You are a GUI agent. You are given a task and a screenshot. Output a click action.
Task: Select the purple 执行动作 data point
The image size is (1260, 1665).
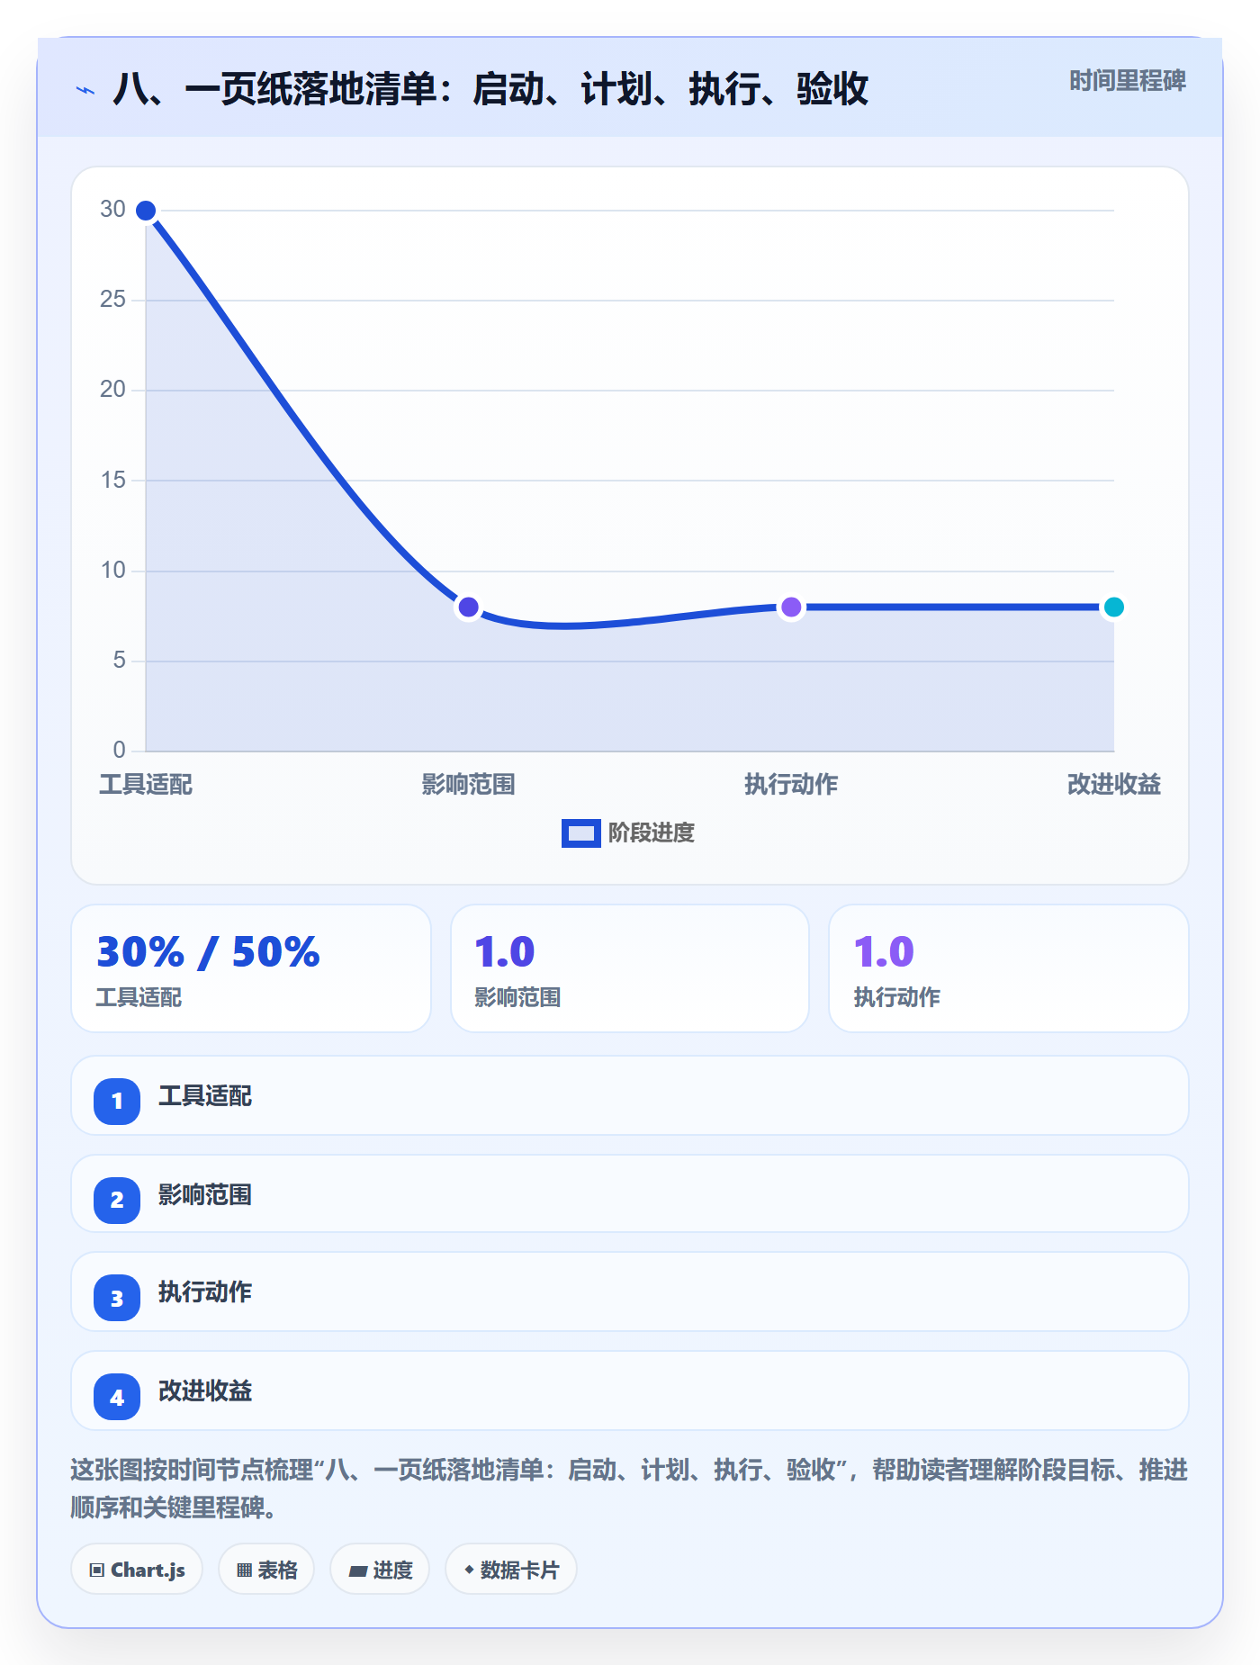791,607
